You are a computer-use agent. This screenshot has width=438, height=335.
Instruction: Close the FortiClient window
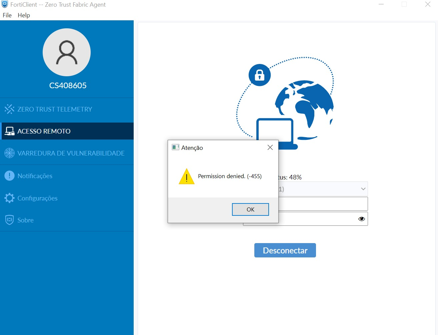click(x=428, y=4)
